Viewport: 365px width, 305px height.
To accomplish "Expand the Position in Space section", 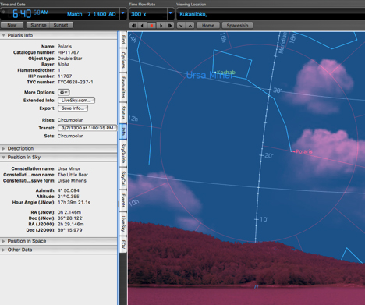I will coord(4,241).
